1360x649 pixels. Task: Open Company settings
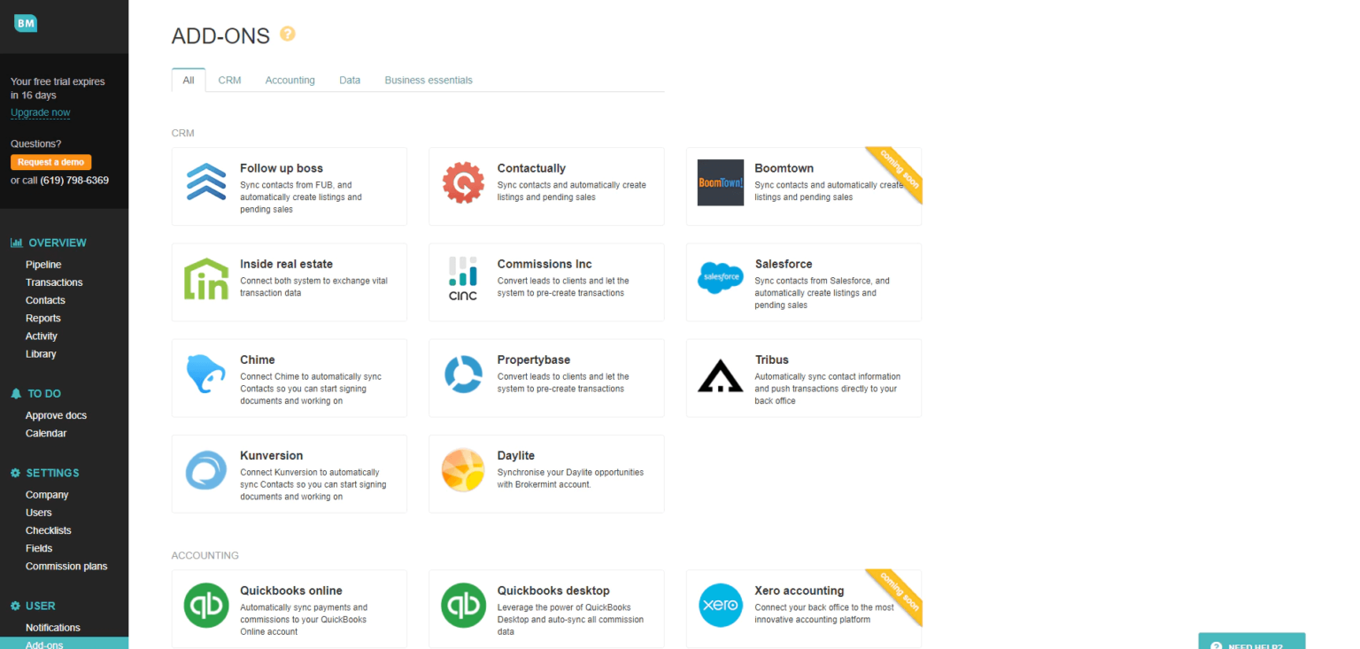pos(47,495)
